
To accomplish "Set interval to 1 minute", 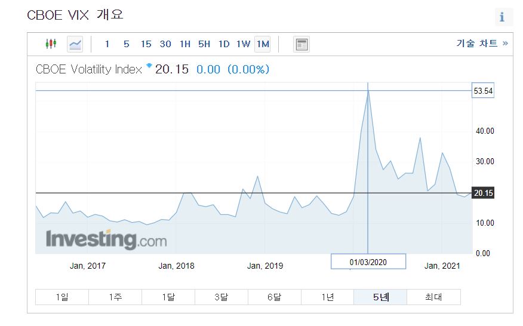I will [x=107, y=44].
